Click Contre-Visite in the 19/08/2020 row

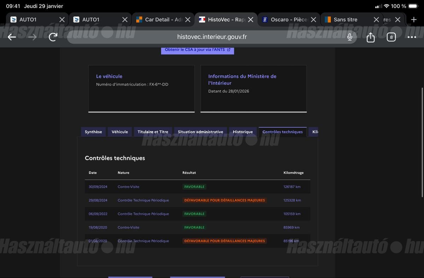129,228
